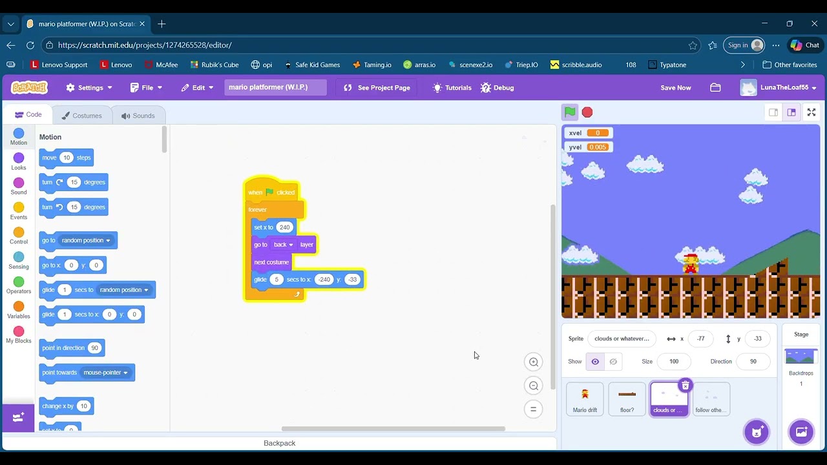Viewport: 827px width, 465px height.
Task: Open the Edit menu
Action: click(x=197, y=88)
